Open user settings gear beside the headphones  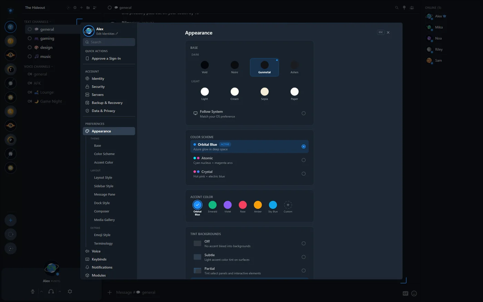70,292
